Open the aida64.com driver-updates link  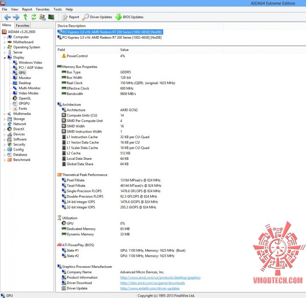tap(150, 289)
